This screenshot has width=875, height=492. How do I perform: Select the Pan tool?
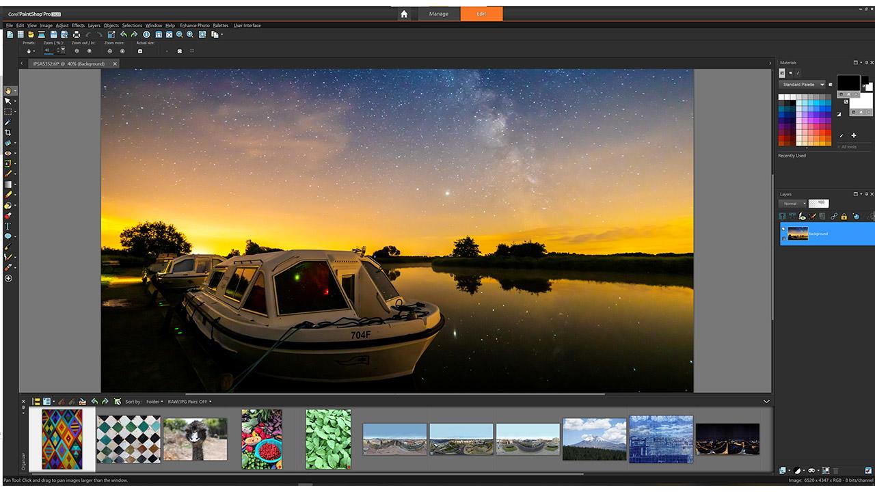[9, 90]
